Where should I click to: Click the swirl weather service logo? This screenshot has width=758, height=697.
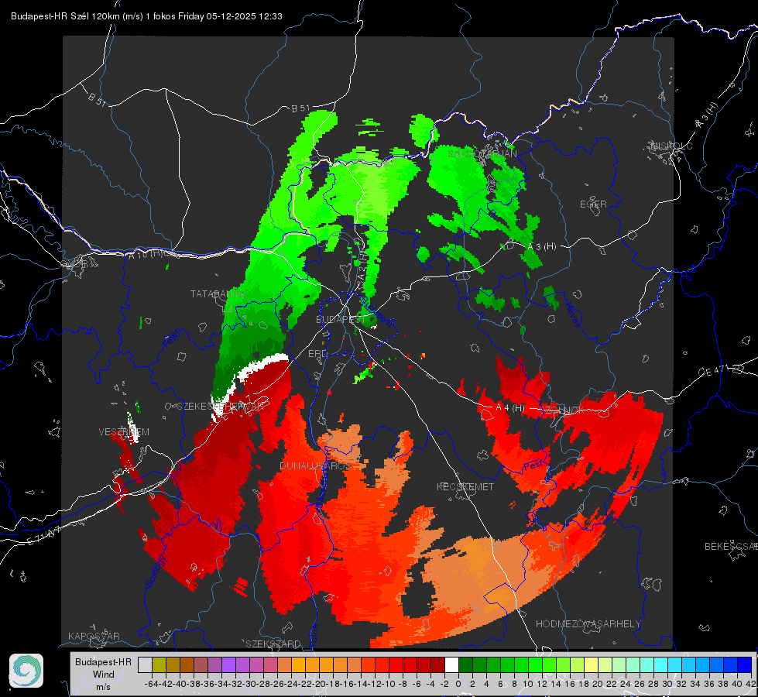pyautogui.click(x=26, y=671)
